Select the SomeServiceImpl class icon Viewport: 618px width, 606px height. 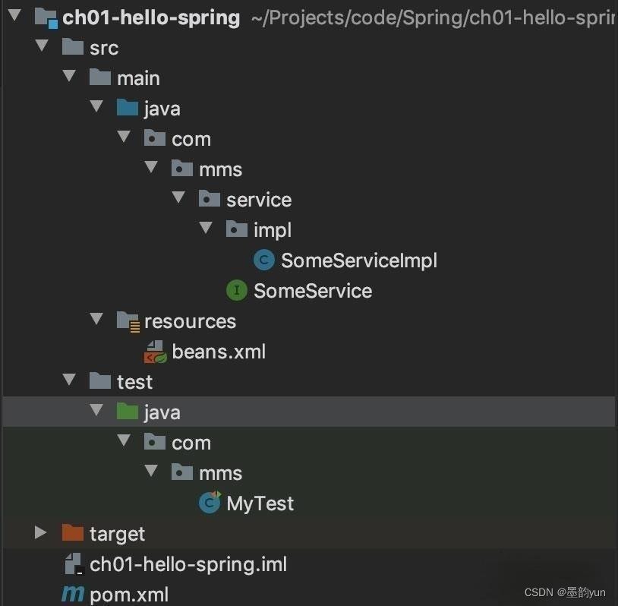[263, 260]
